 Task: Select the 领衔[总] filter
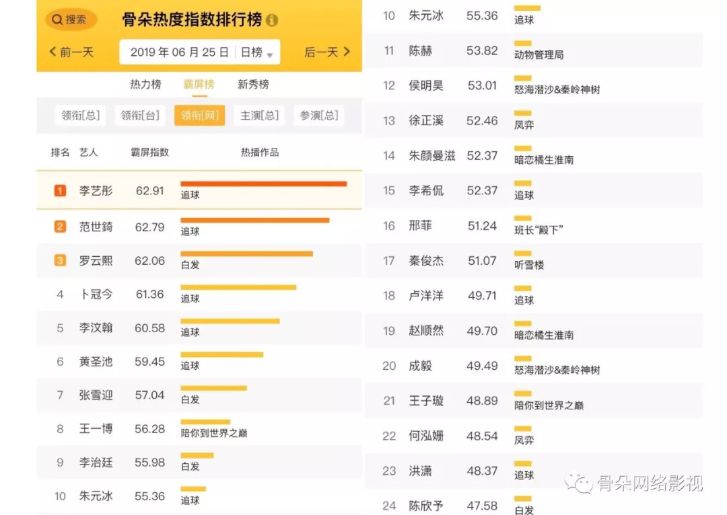(80, 116)
